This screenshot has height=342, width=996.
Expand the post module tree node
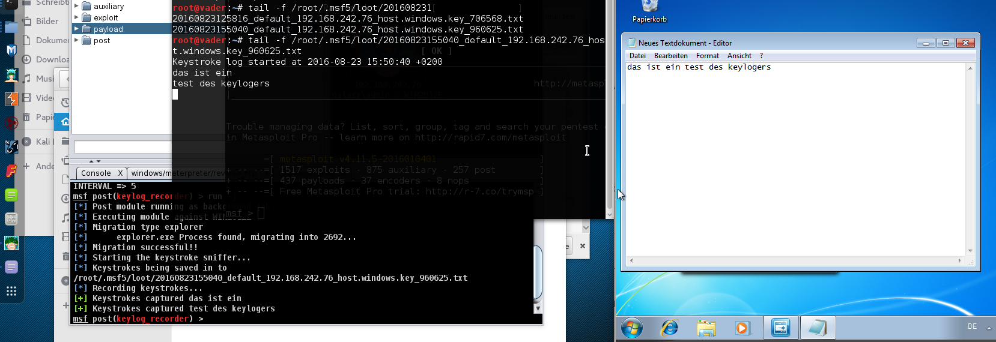[76, 41]
